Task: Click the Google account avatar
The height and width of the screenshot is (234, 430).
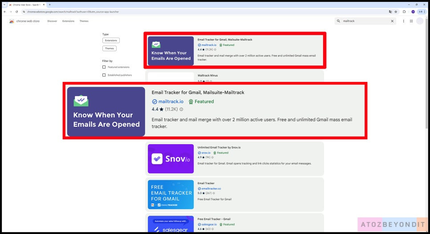Action: (420, 21)
